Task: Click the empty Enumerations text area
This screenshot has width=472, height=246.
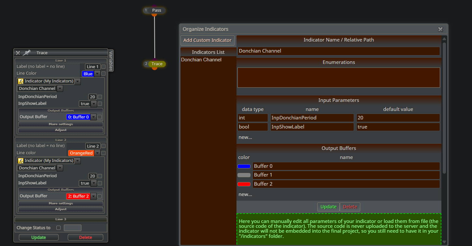Action: [x=339, y=78]
